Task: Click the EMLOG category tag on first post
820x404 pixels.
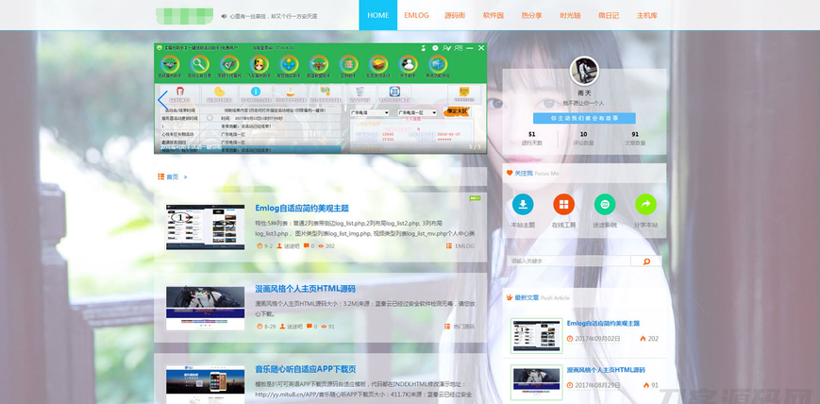Action: (x=463, y=245)
